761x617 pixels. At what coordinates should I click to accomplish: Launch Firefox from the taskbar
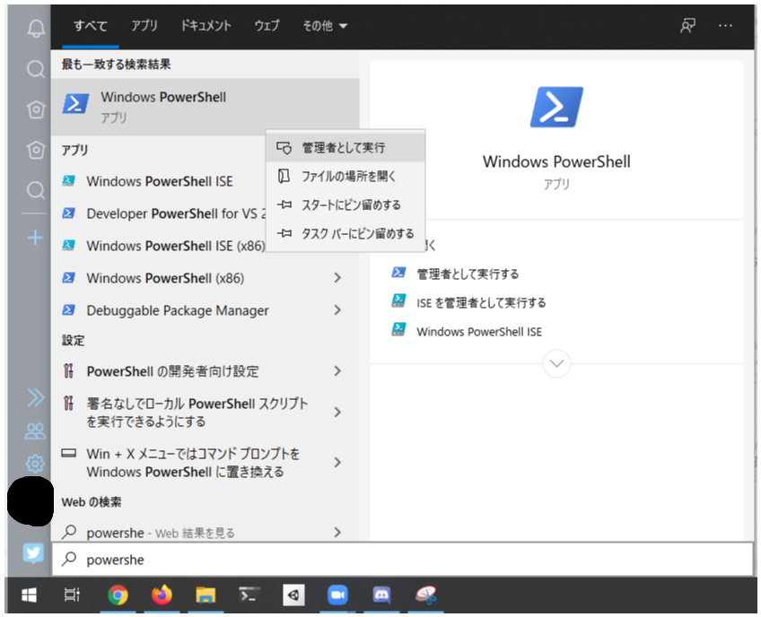pyautogui.click(x=162, y=595)
